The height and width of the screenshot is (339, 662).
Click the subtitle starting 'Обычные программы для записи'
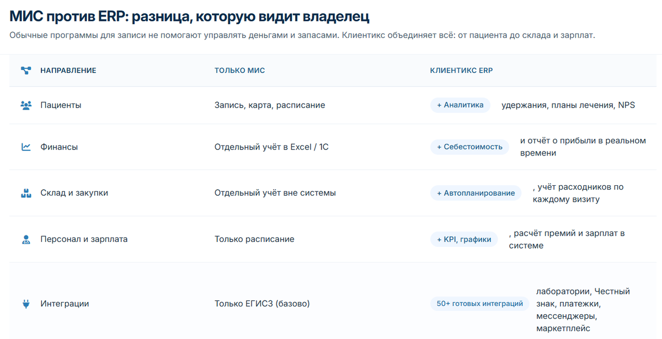[302, 35]
